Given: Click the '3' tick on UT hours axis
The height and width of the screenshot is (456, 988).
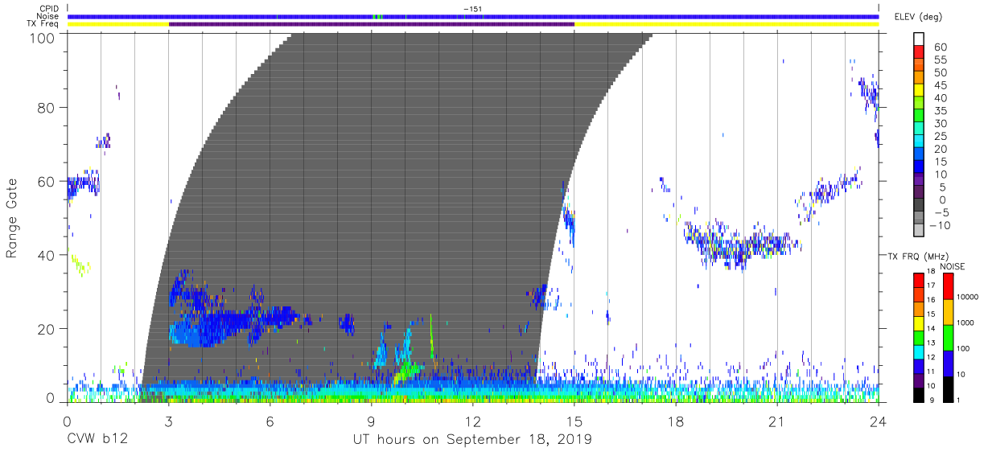Looking at the screenshot, I should 168,421.
